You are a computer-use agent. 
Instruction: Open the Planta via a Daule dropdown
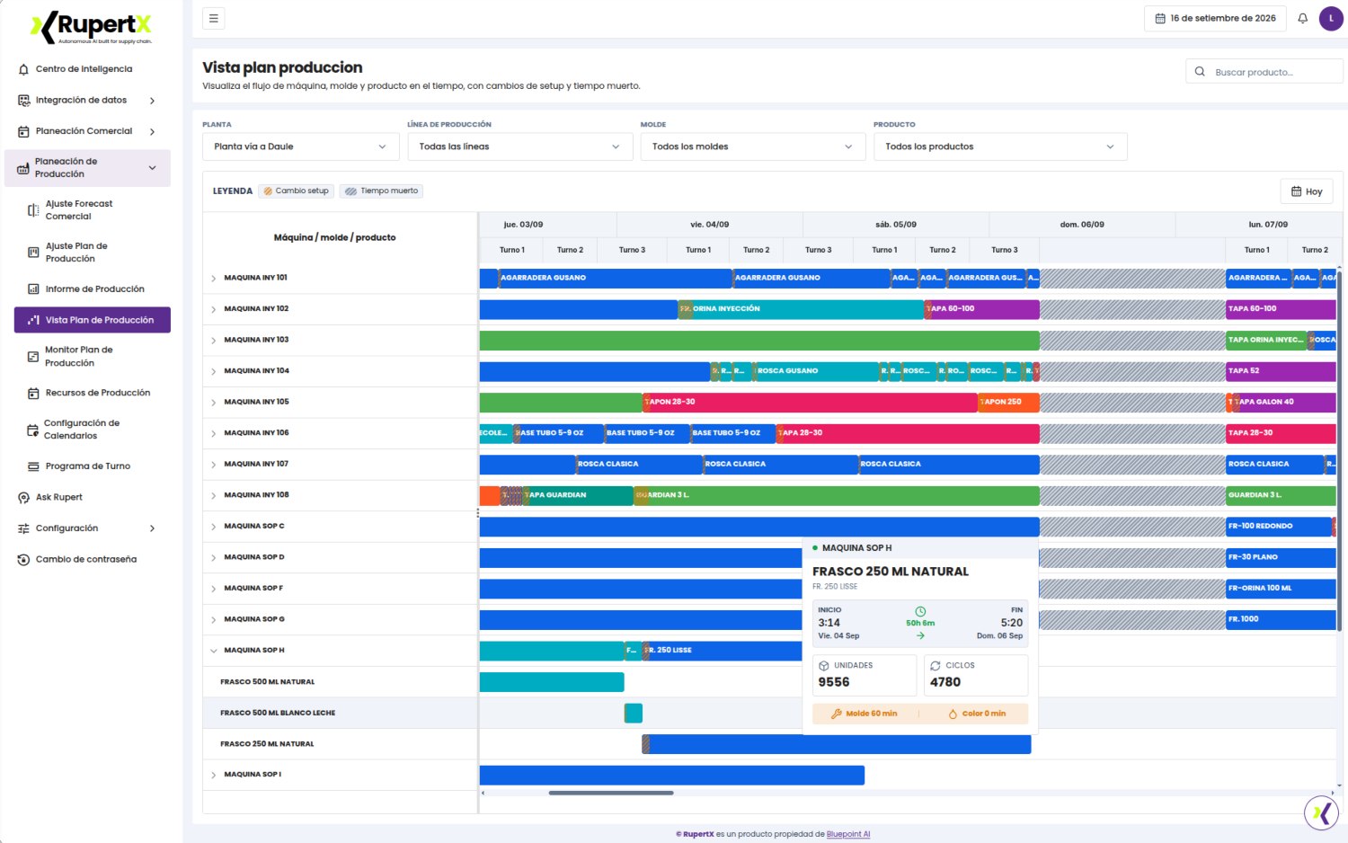tap(300, 146)
